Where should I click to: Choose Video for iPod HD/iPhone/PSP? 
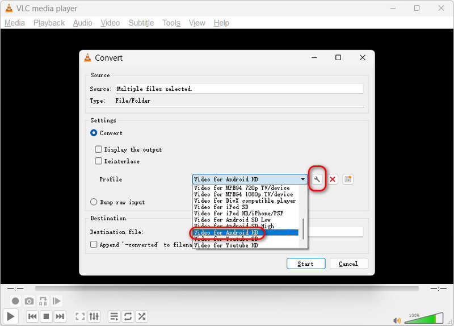click(x=246, y=214)
